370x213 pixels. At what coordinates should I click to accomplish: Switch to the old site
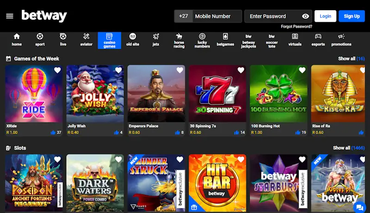tap(133, 40)
